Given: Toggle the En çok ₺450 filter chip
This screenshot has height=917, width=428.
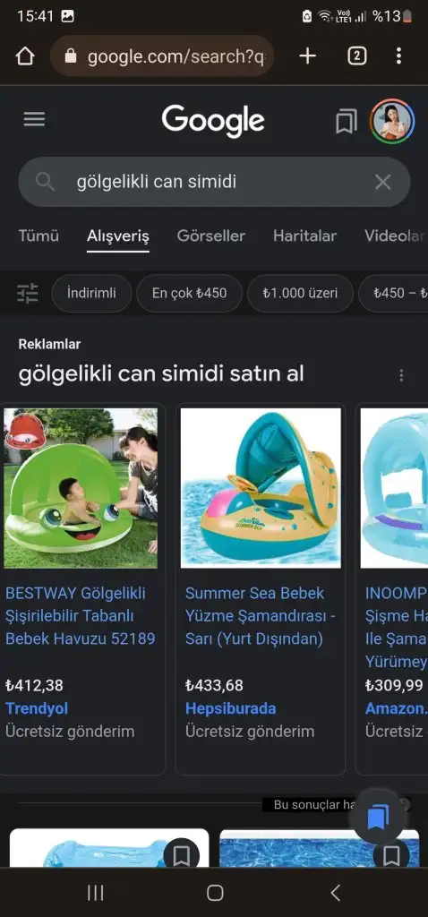Looking at the screenshot, I should click(190, 293).
